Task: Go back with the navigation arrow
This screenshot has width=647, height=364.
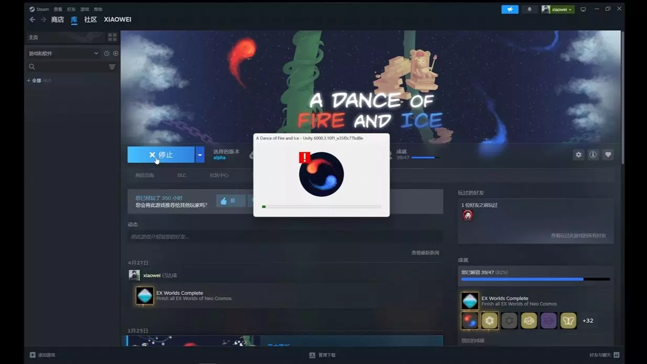Action: 32,19
